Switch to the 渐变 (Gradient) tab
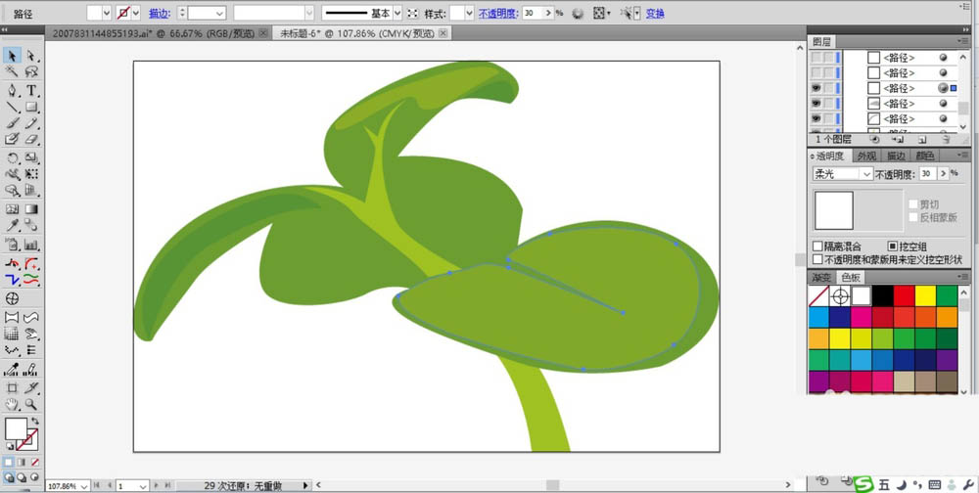The width and height of the screenshot is (979, 493). [x=821, y=278]
